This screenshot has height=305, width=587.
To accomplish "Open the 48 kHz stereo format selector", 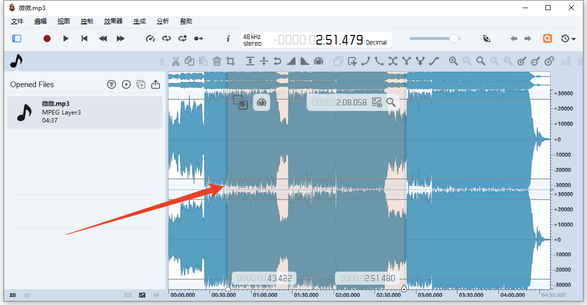I will 252,40.
